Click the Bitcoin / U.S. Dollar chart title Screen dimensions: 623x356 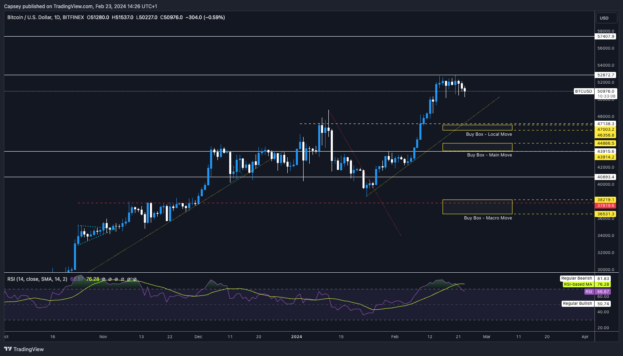click(x=46, y=17)
